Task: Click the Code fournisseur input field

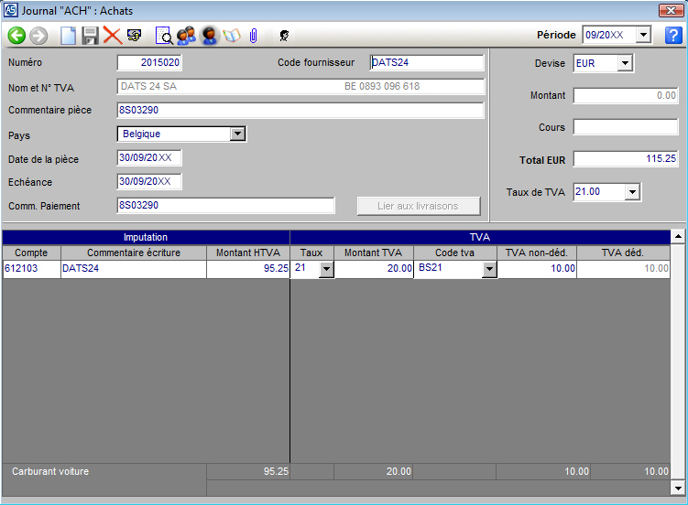Action: pos(426,63)
